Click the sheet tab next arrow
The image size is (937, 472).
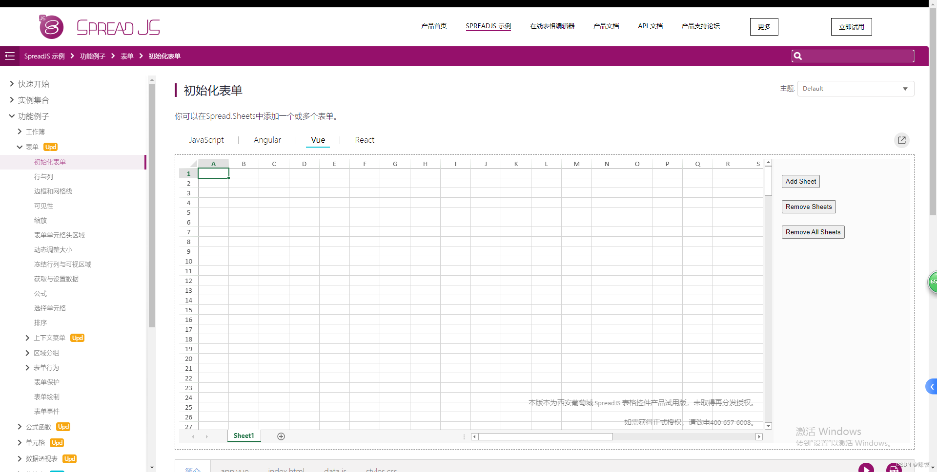pos(207,436)
